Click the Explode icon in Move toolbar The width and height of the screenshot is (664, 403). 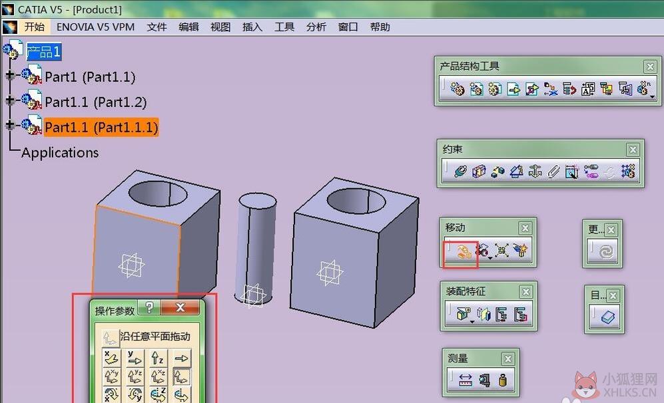pyautogui.click(x=501, y=251)
